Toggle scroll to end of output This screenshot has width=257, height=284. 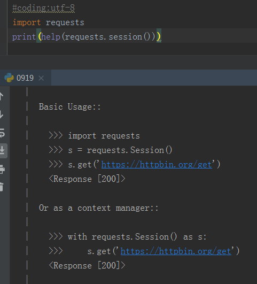[x=2, y=150]
